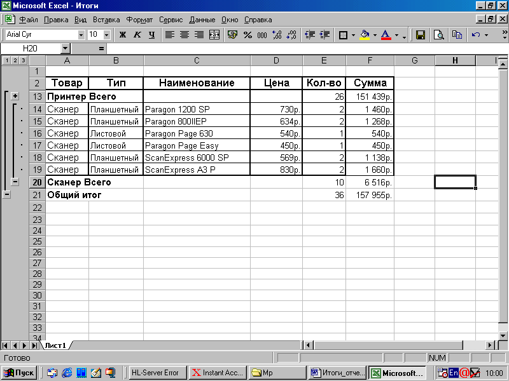The height and width of the screenshot is (381, 509).
Task: Toggle bold formatting (Ж)
Action: [x=122, y=35]
